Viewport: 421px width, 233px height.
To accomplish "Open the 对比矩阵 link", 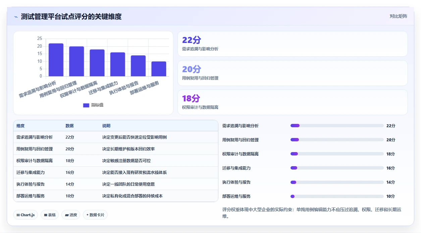I will (399, 16).
